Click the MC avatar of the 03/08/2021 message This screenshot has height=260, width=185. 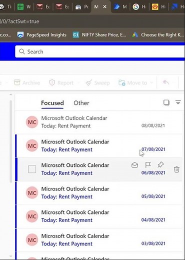click(32, 240)
